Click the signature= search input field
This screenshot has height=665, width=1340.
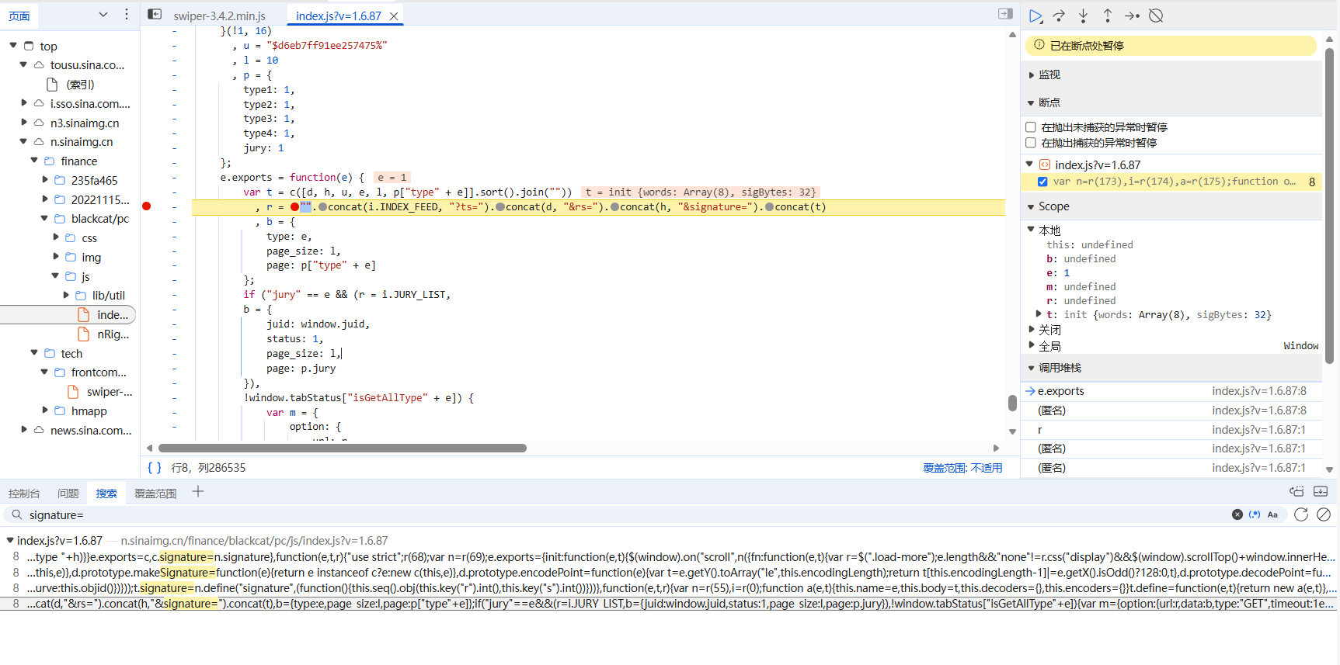(621, 514)
